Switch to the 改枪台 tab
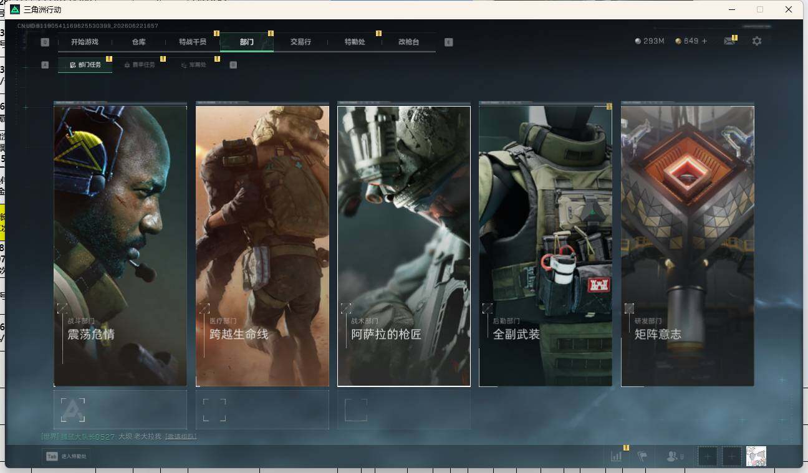This screenshot has width=808, height=473. pos(408,42)
